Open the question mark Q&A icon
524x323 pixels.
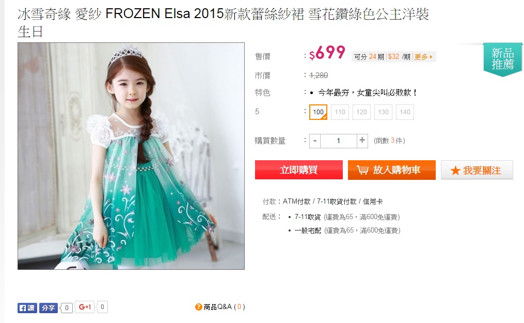(x=199, y=306)
